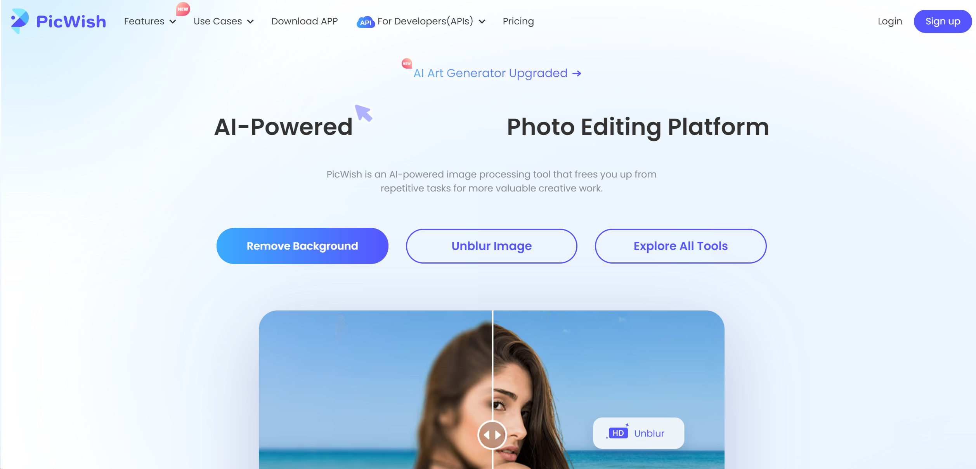
Task: Click the Explore All Tools link
Action: point(680,246)
